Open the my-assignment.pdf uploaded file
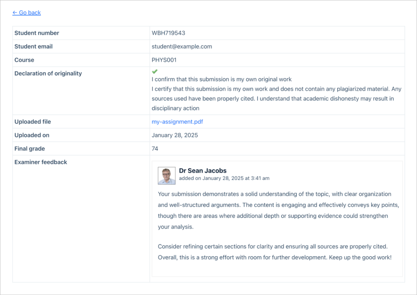This screenshot has height=295, width=417. 177,122
